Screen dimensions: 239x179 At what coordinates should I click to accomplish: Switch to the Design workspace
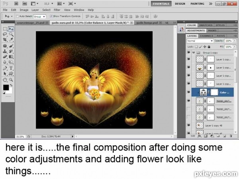coord(180,4)
